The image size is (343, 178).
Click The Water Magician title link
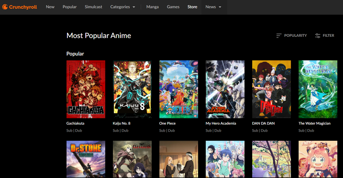pos(314,123)
